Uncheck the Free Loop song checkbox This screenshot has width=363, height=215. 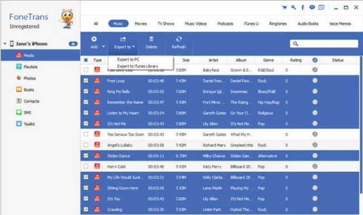[86, 81]
